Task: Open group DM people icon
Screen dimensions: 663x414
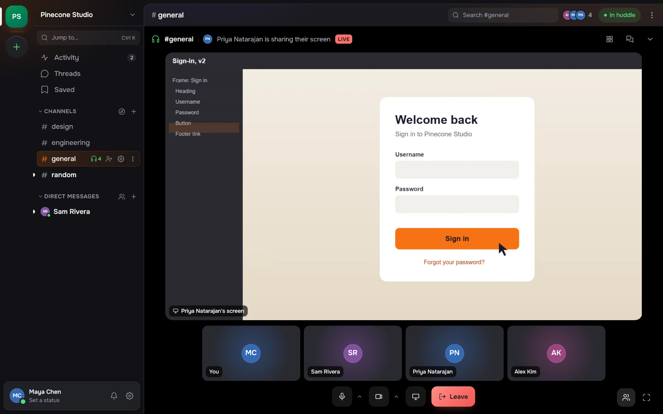Action: click(x=122, y=197)
